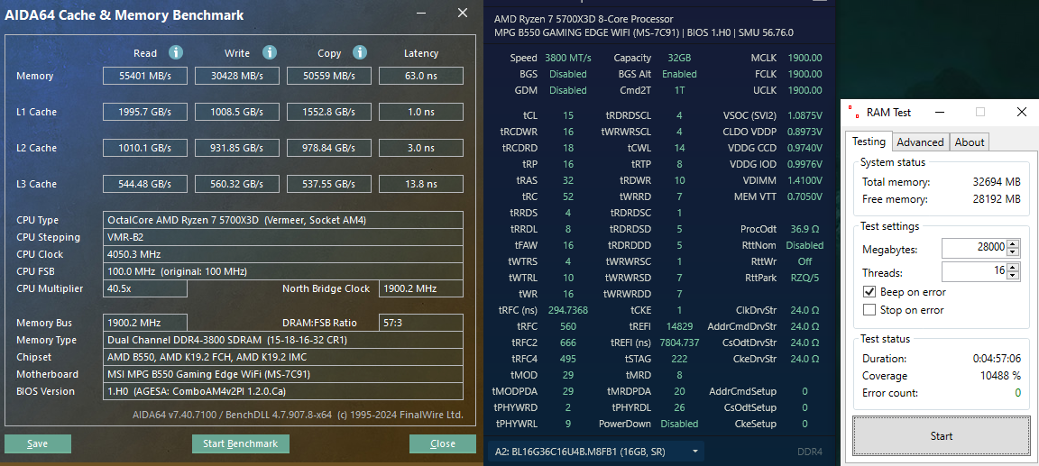Click the Start button in RAM Test
Screen dimensions: 1039x466
tap(941, 436)
